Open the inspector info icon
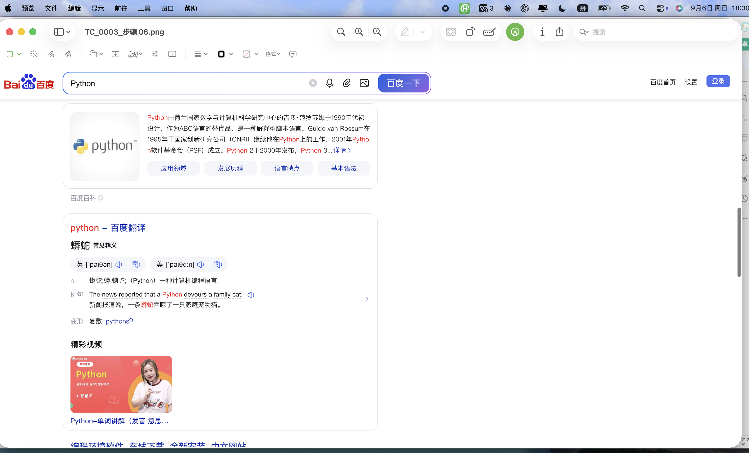The image size is (749, 453). click(x=542, y=32)
